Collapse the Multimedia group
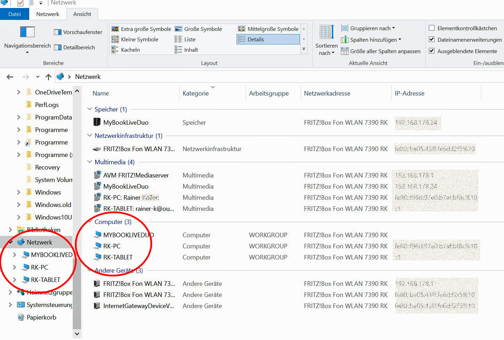 click(x=89, y=162)
